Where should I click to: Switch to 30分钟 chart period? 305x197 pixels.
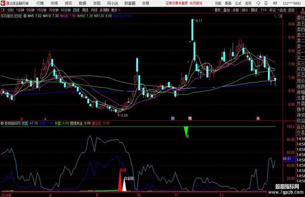(54, 10)
